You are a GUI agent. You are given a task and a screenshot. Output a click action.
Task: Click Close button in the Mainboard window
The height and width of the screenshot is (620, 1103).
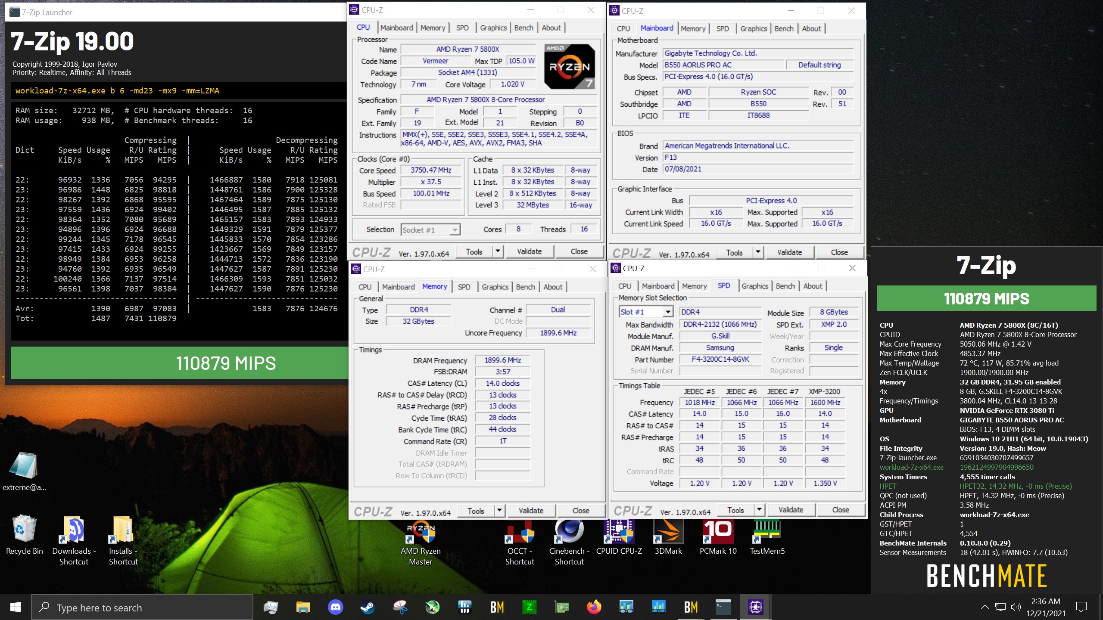(839, 252)
